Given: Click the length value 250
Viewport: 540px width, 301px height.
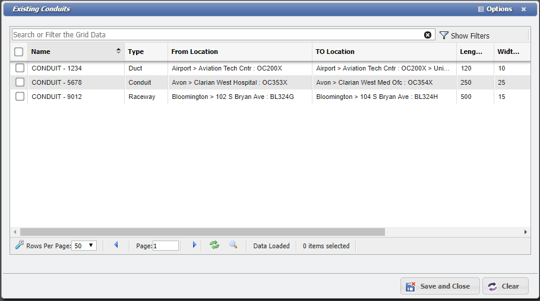Looking at the screenshot, I should click(x=466, y=82).
